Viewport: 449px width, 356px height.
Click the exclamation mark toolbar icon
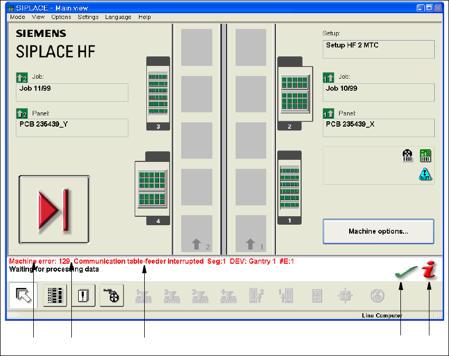[x=83, y=295]
